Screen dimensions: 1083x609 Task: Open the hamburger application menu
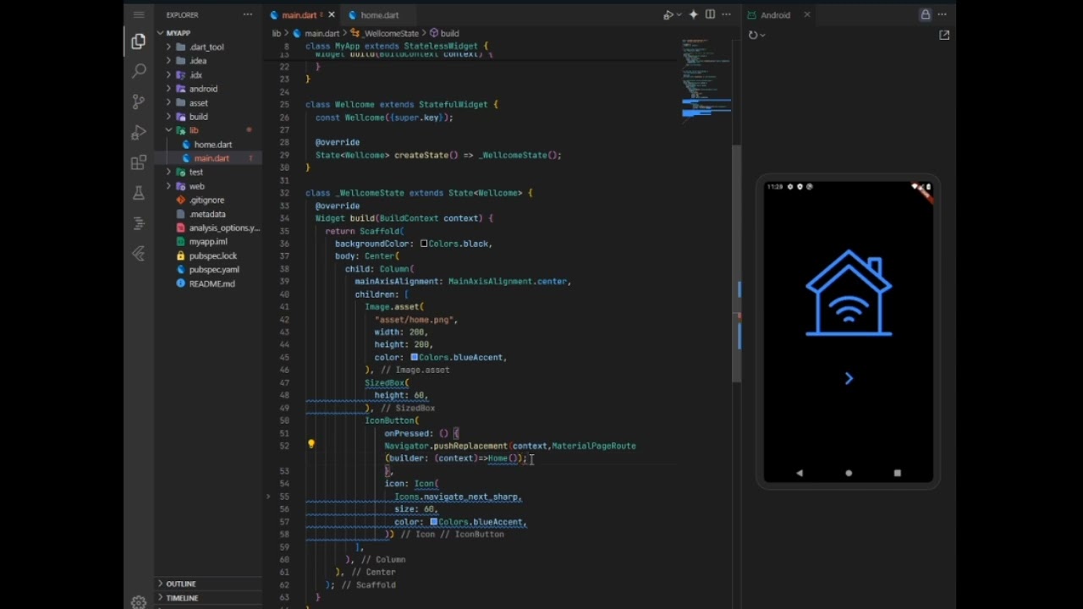click(139, 15)
